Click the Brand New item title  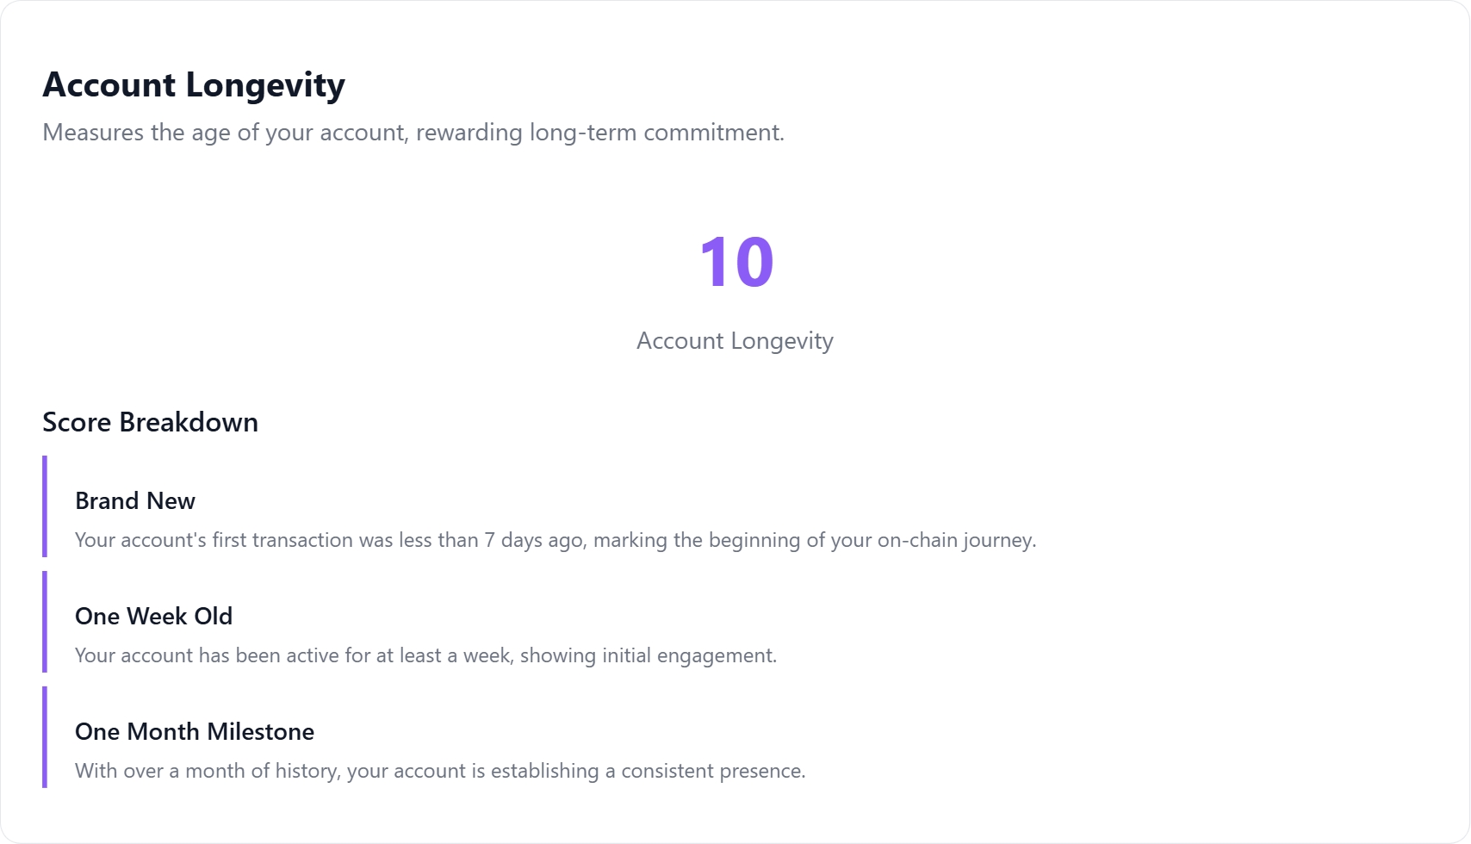coord(135,501)
